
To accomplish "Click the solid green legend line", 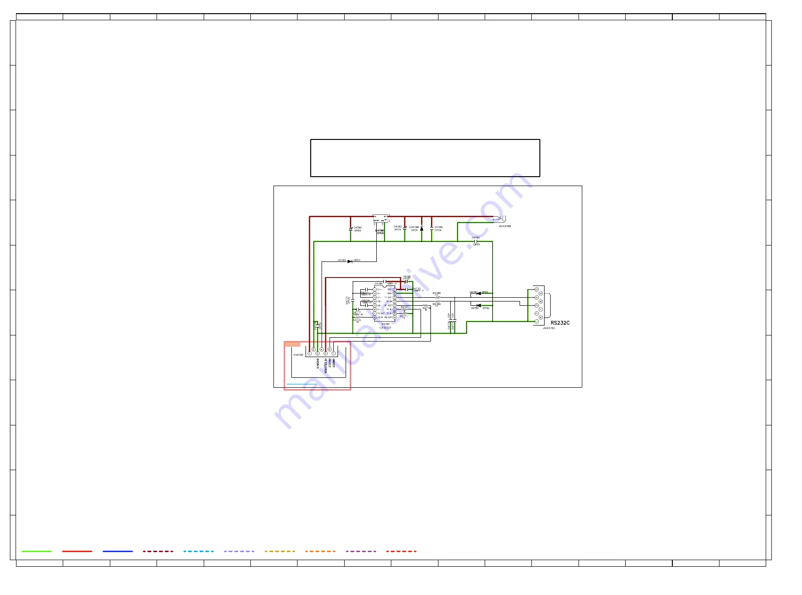I will [37, 551].
